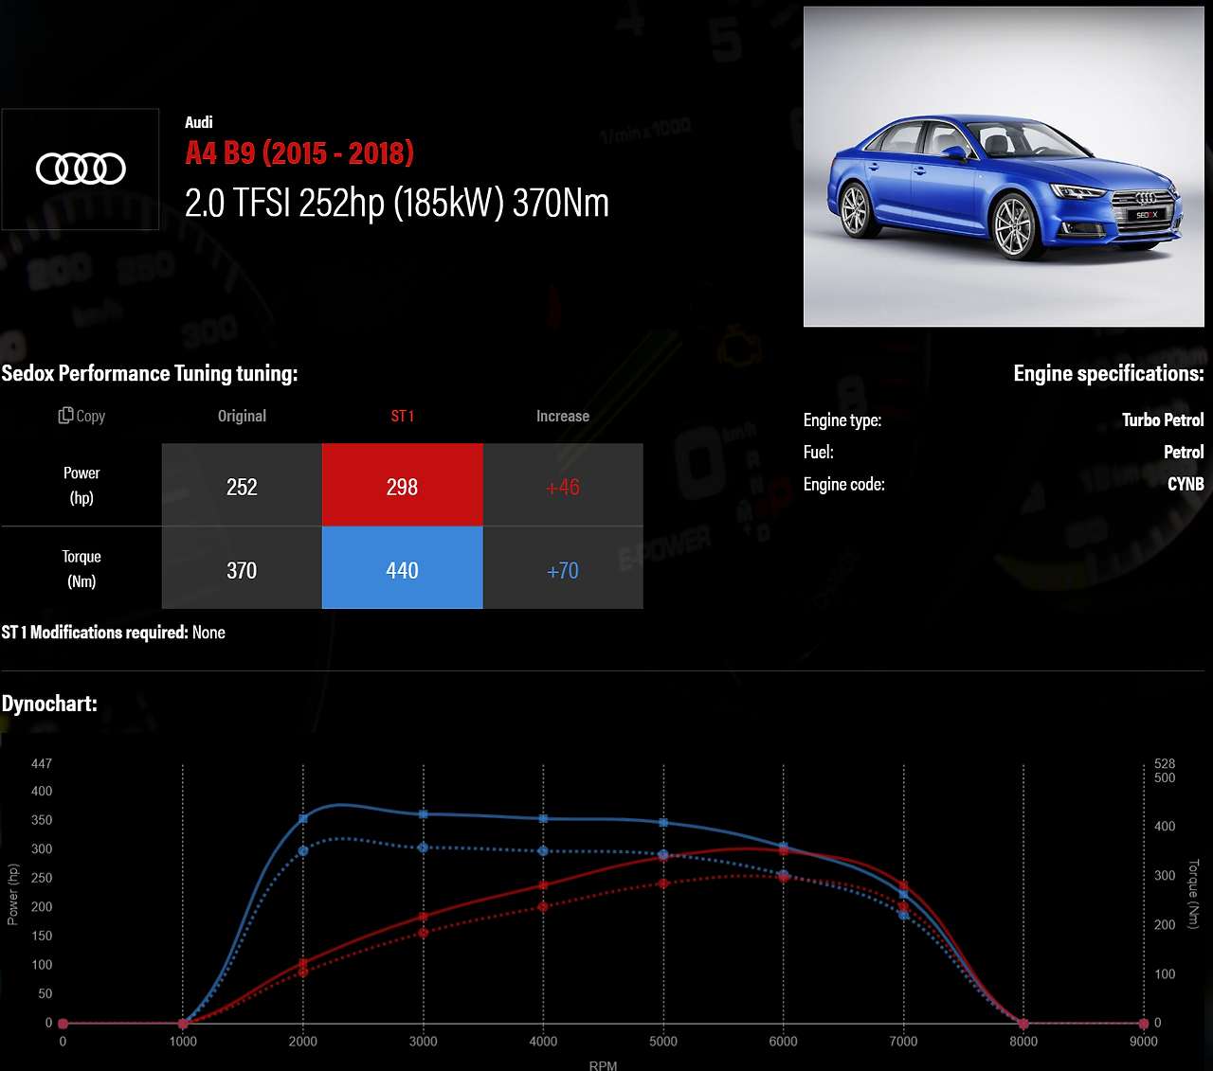Click the 'Dynochart:' heading
The height and width of the screenshot is (1071, 1213).
coord(49,704)
